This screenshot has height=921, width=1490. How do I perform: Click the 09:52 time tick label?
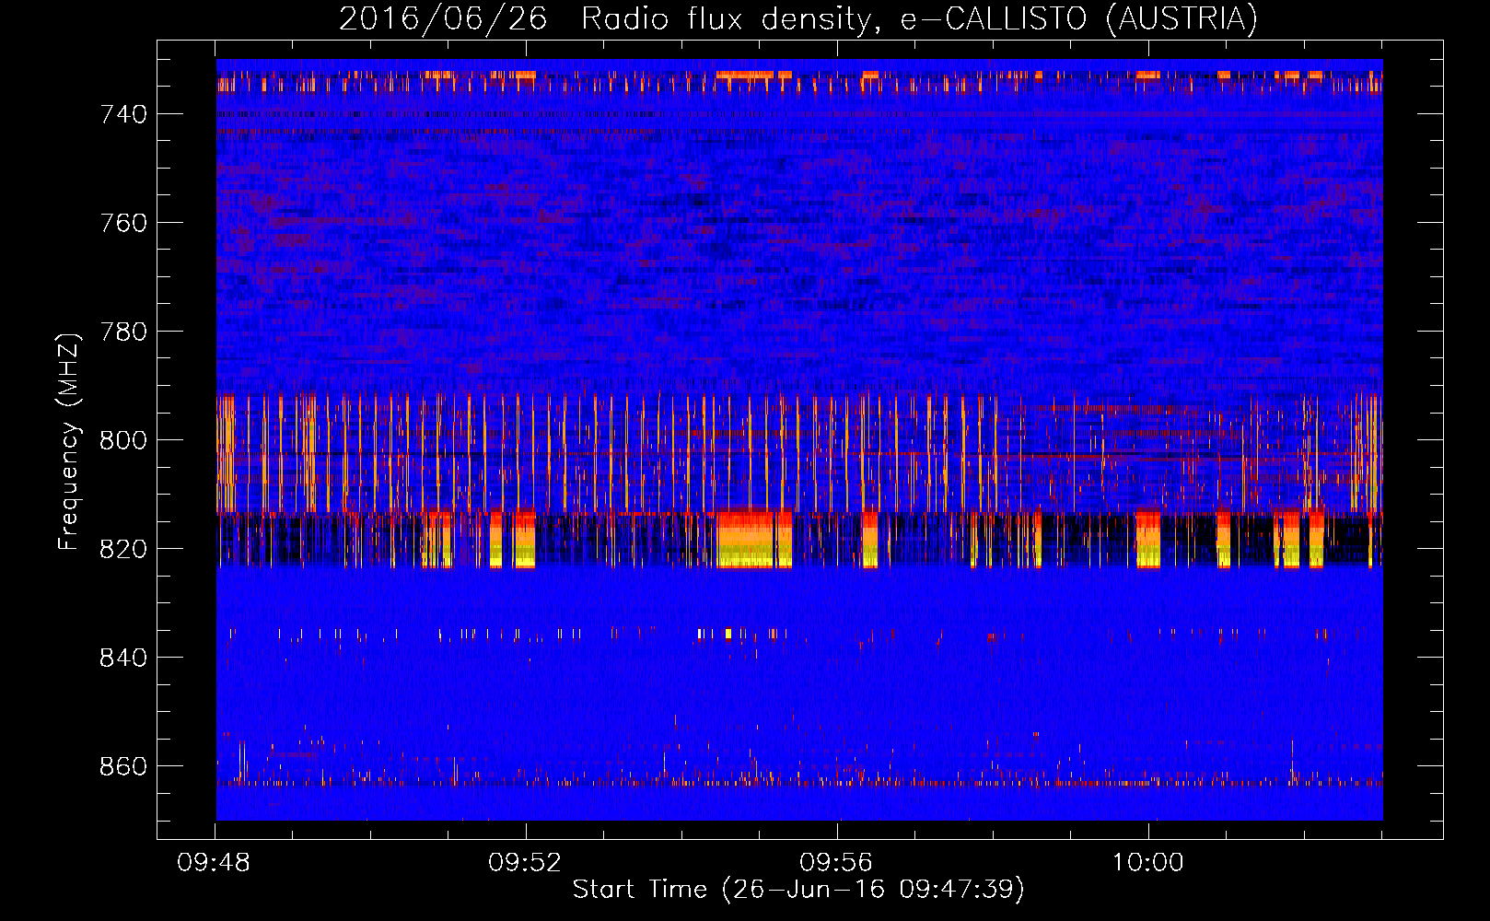point(525,863)
